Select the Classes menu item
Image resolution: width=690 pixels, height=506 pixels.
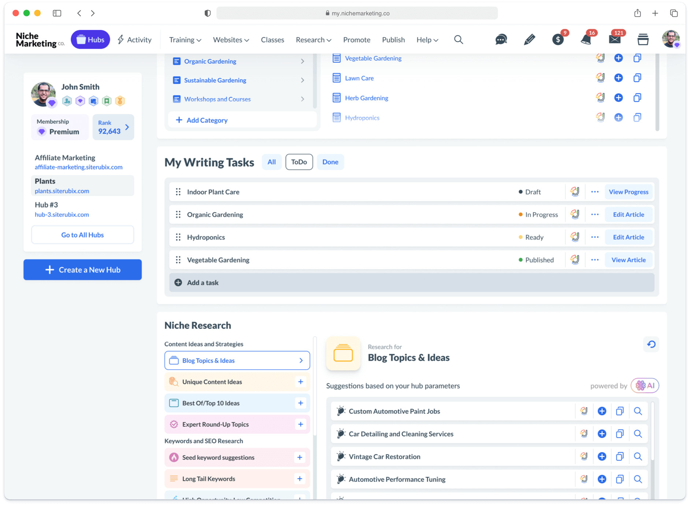pyautogui.click(x=272, y=40)
